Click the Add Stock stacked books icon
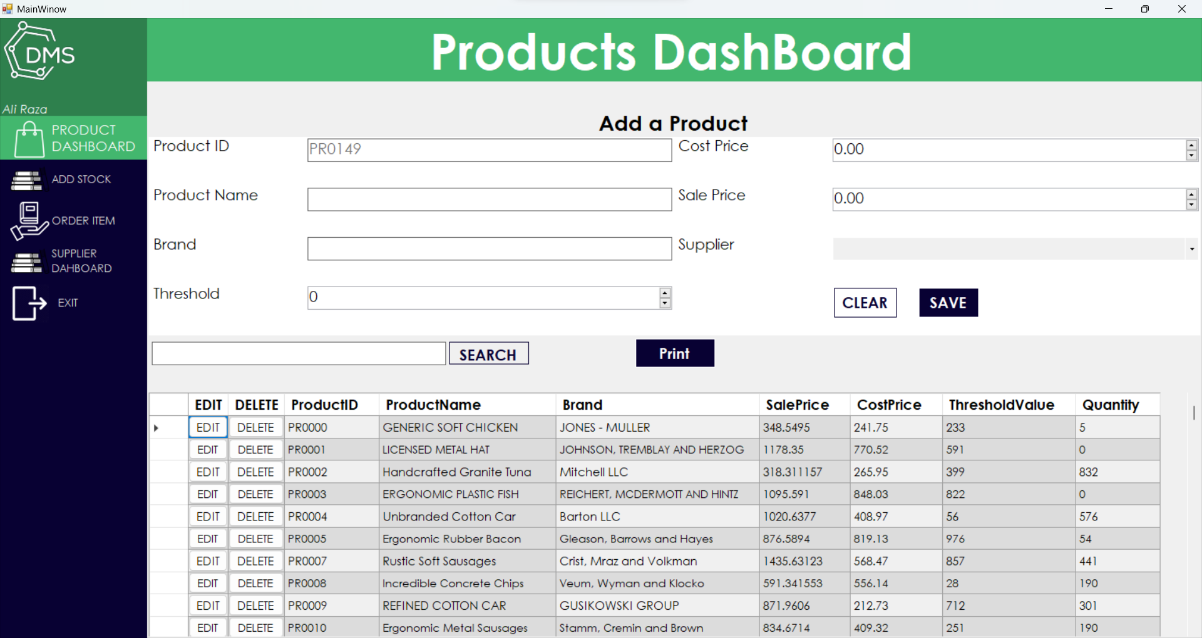 26,180
